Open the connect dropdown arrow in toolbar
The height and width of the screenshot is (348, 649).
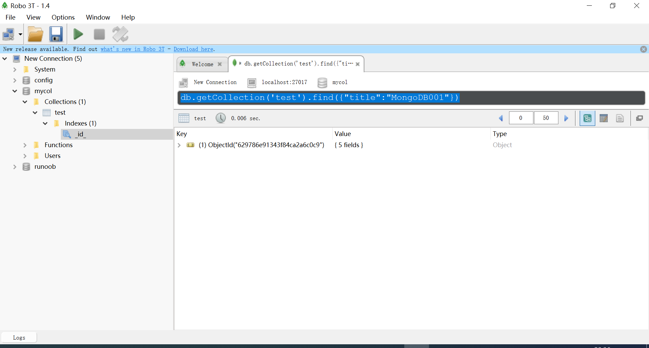[20, 34]
